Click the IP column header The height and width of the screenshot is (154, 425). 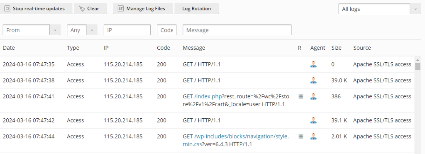(106, 48)
